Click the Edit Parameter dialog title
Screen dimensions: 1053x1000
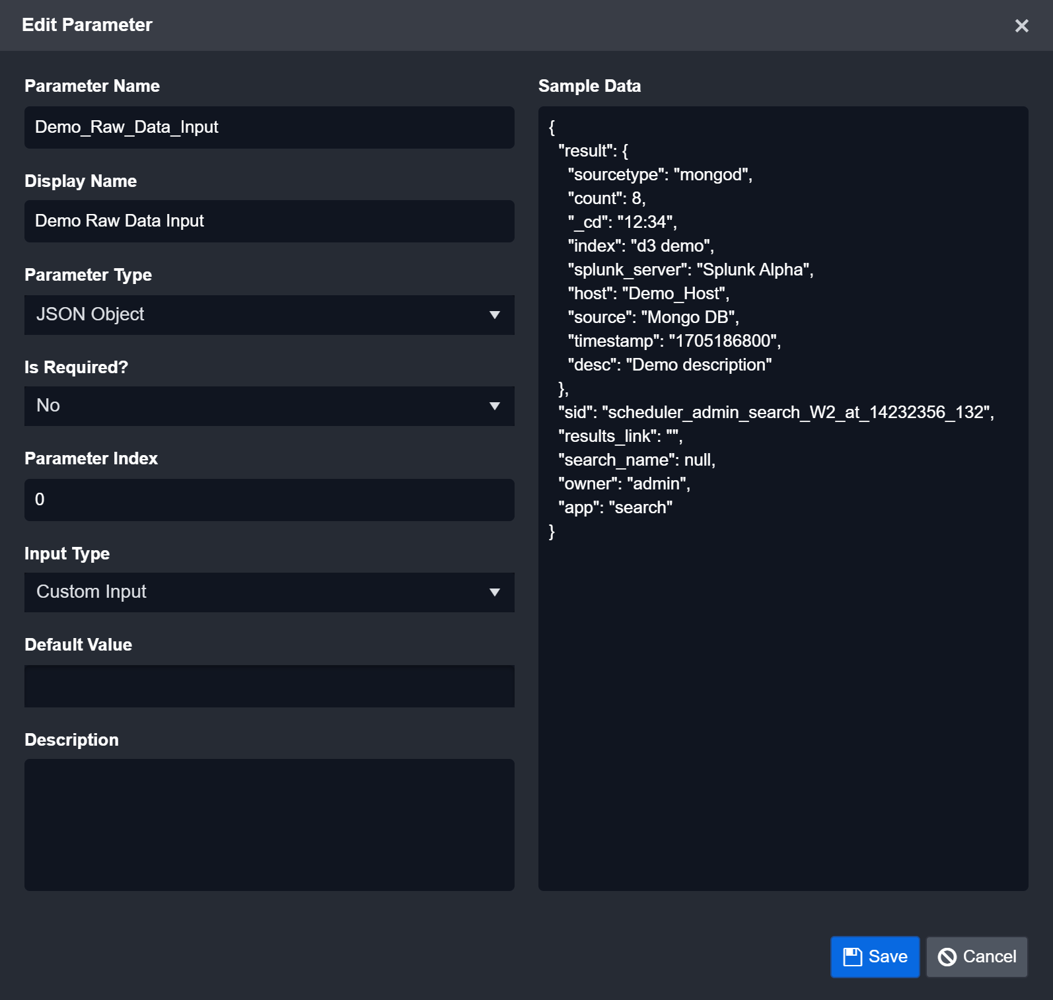click(87, 25)
